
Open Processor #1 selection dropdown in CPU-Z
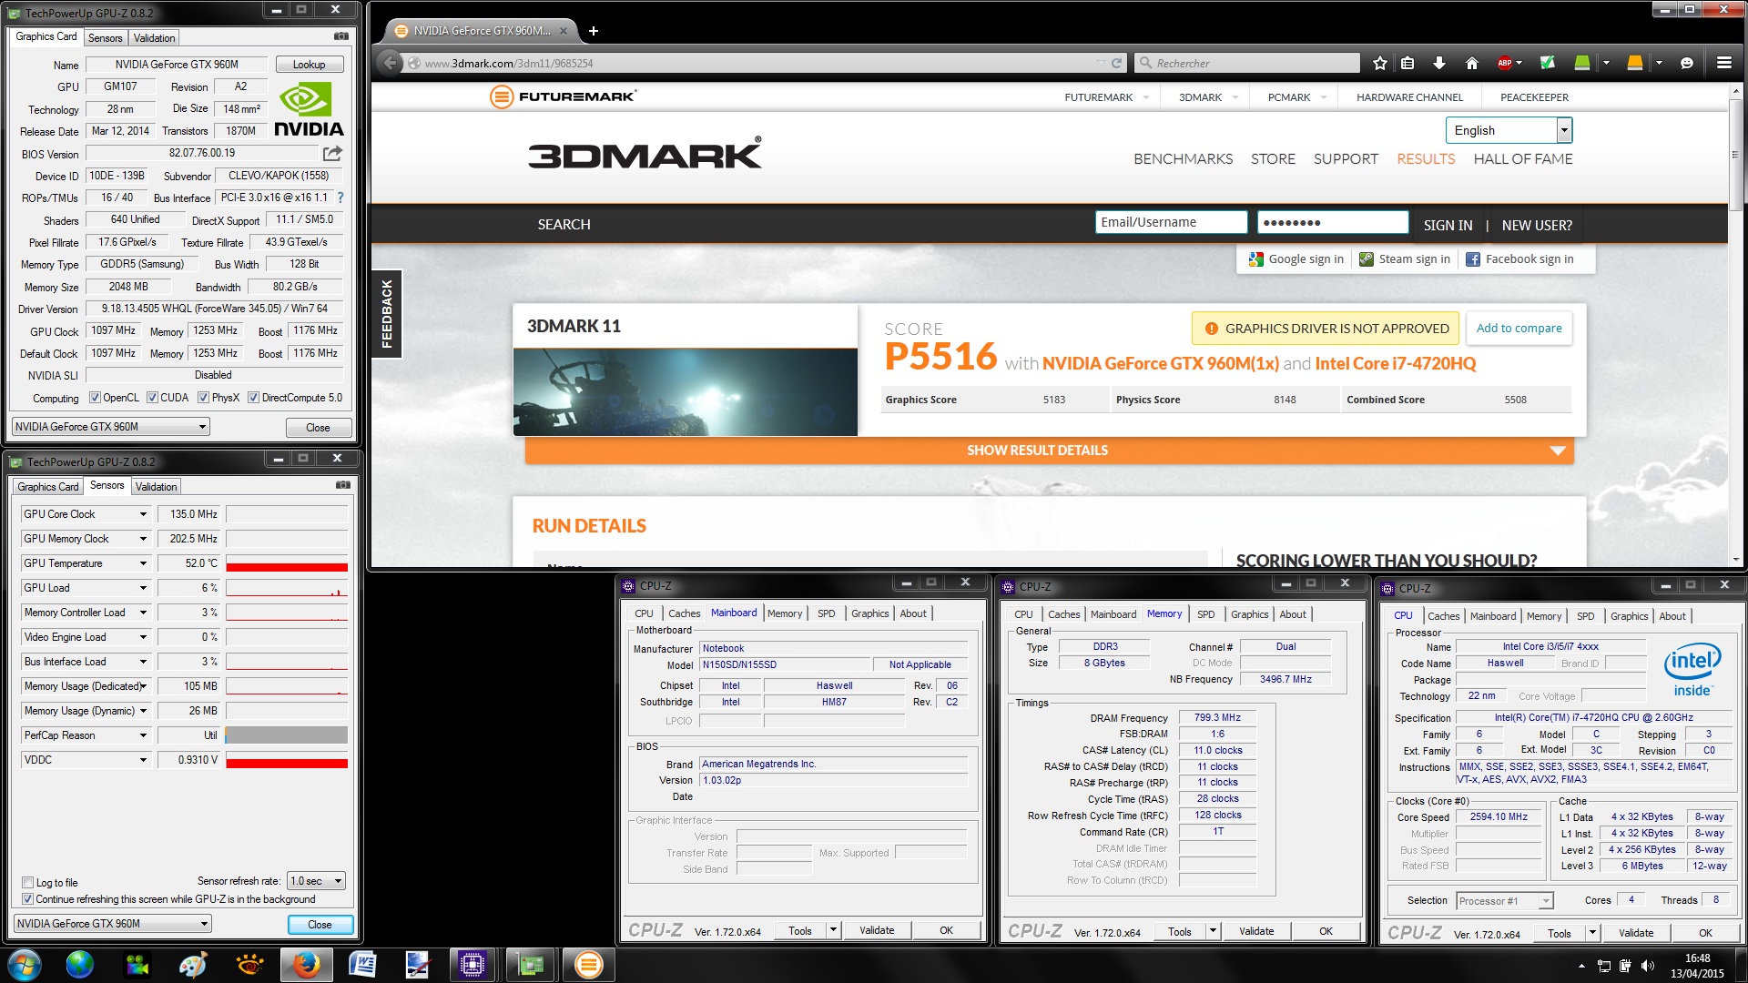pyautogui.click(x=1504, y=901)
